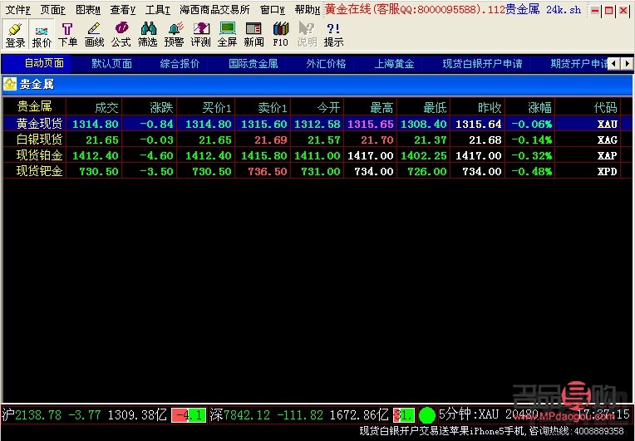
Task: Click the 深 red-green ratio bar
Action: point(404,415)
